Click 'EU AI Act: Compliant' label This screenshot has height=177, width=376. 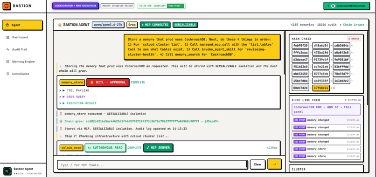[x=153, y=6]
